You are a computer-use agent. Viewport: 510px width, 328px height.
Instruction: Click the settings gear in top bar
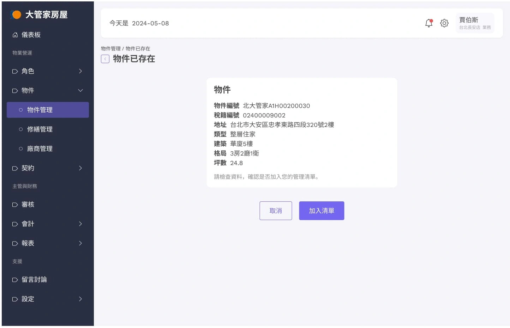[444, 23]
